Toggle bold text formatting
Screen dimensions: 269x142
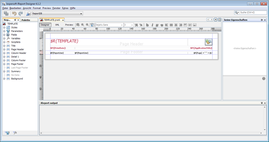(147, 25)
